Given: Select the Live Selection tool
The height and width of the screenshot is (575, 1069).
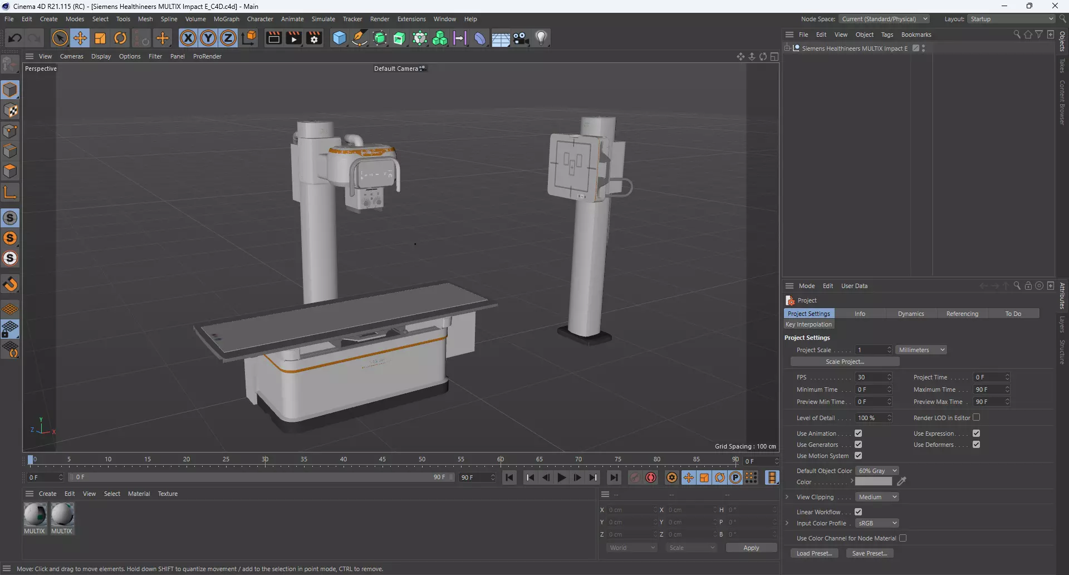Looking at the screenshot, I should 60,38.
